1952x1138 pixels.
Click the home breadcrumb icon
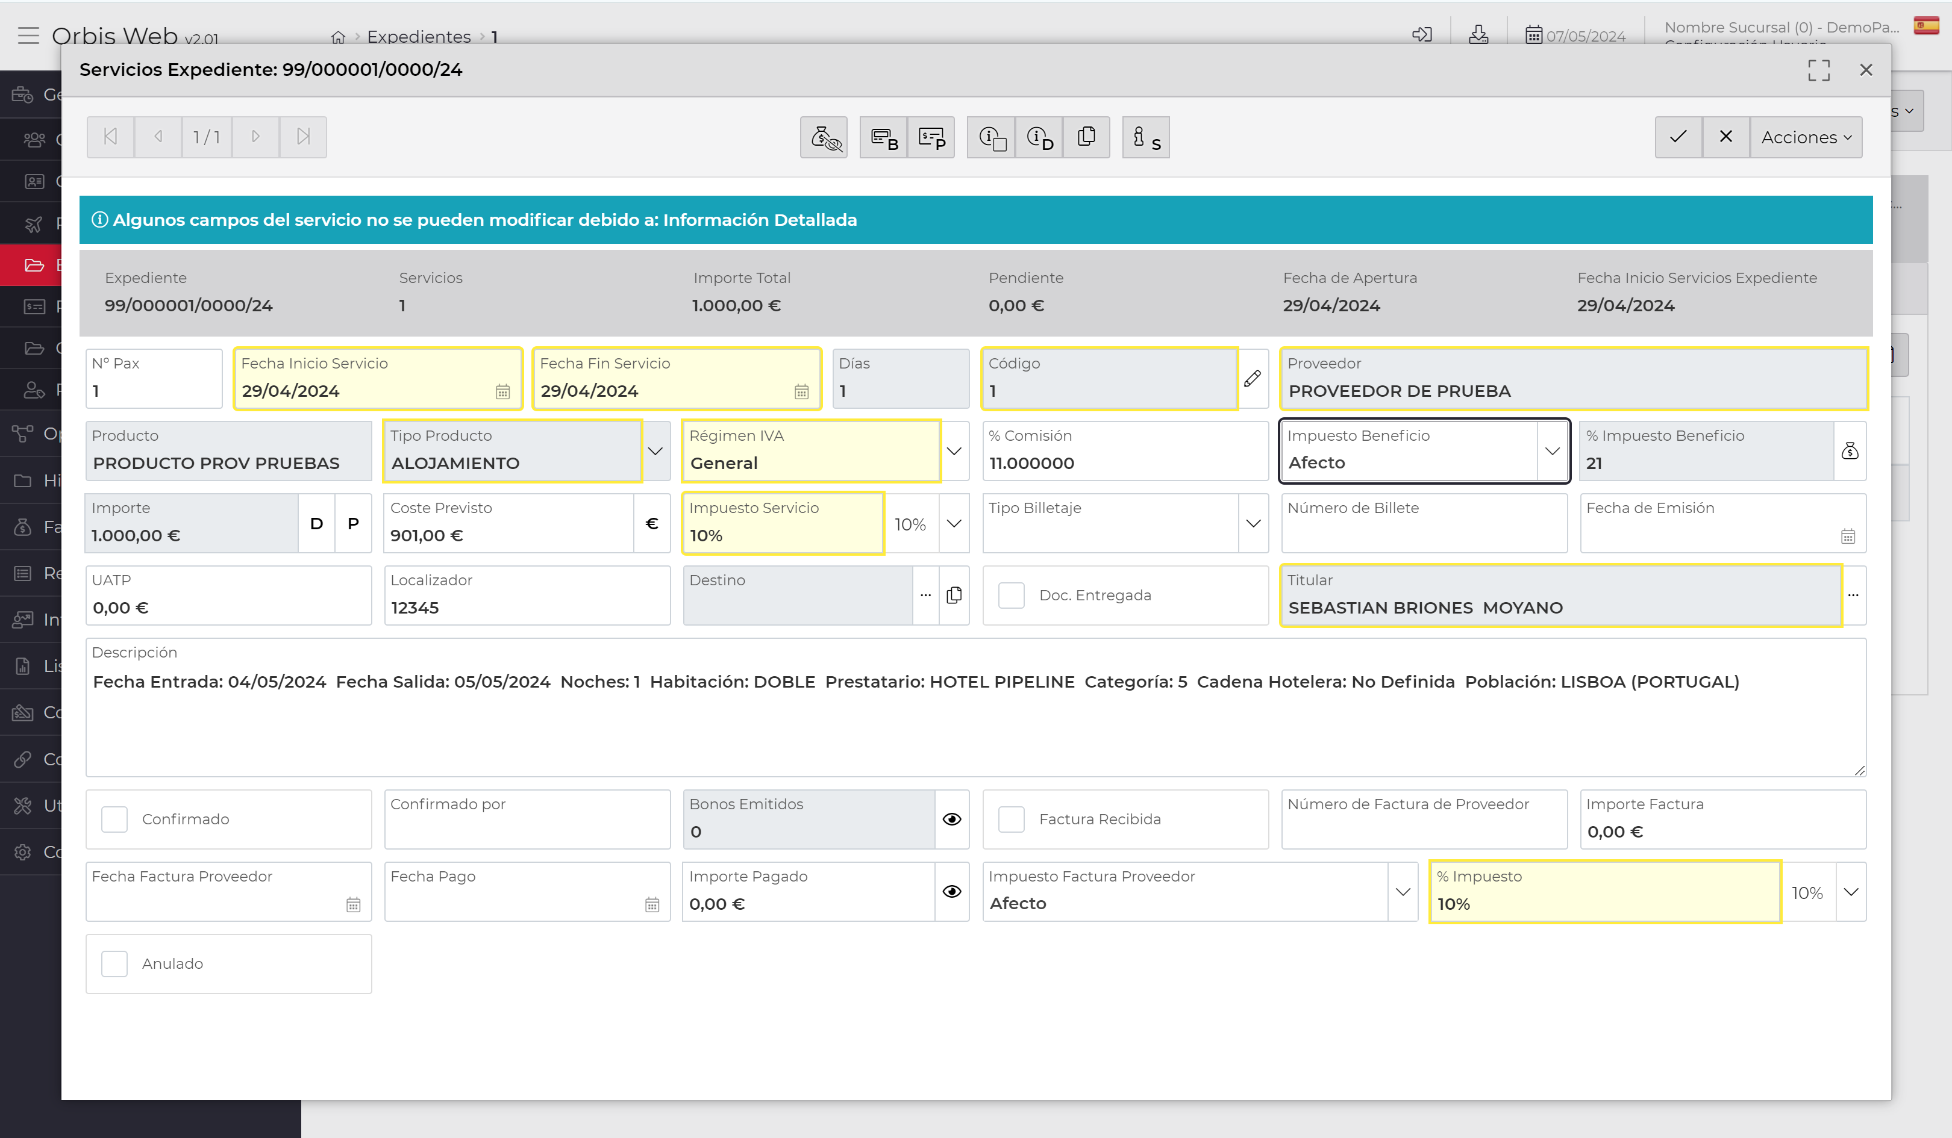(339, 36)
